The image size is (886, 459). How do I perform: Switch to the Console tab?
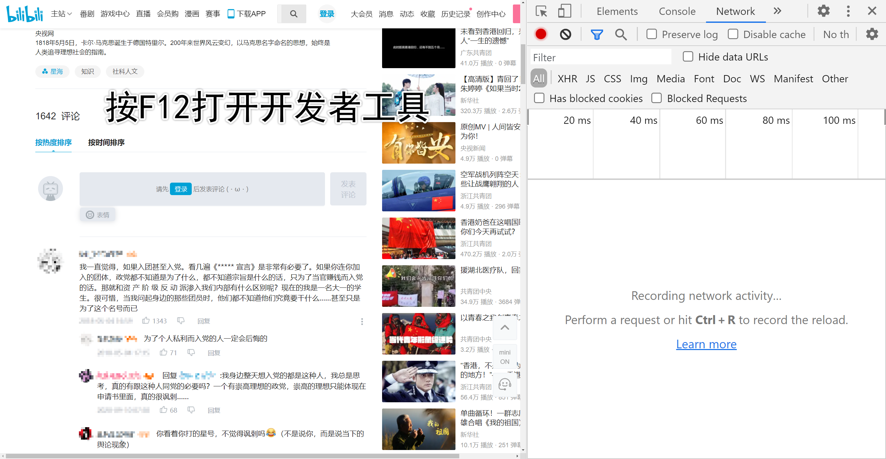tap(677, 11)
